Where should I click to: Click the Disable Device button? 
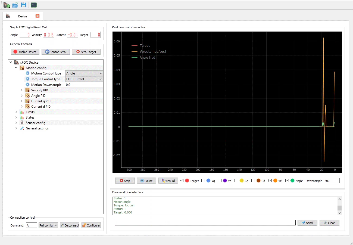pyautogui.click(x=25, y=52)
